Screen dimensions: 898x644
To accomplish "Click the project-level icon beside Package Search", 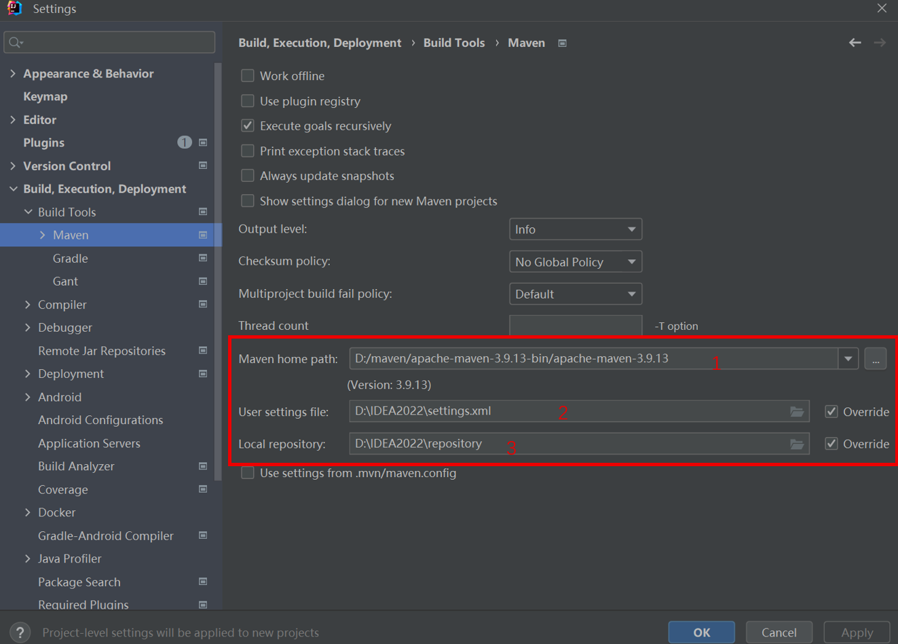I will [203, 582].
